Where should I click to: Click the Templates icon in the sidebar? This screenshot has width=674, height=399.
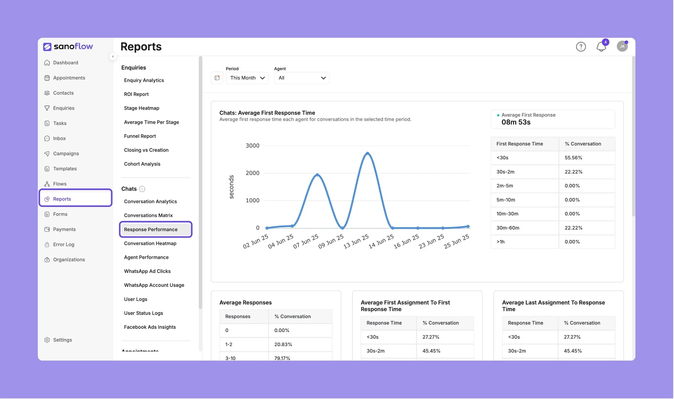(47, 169)
